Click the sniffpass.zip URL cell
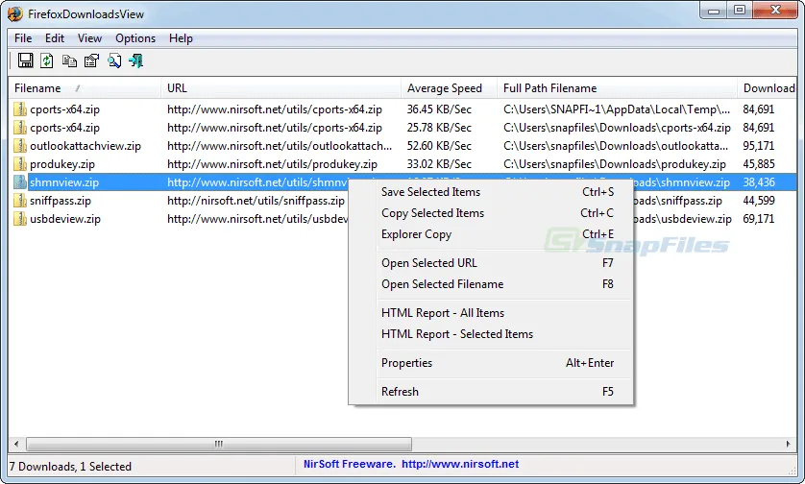Image resolution: width=805 pixels, height=484 pixels. [x=256, y=201]
